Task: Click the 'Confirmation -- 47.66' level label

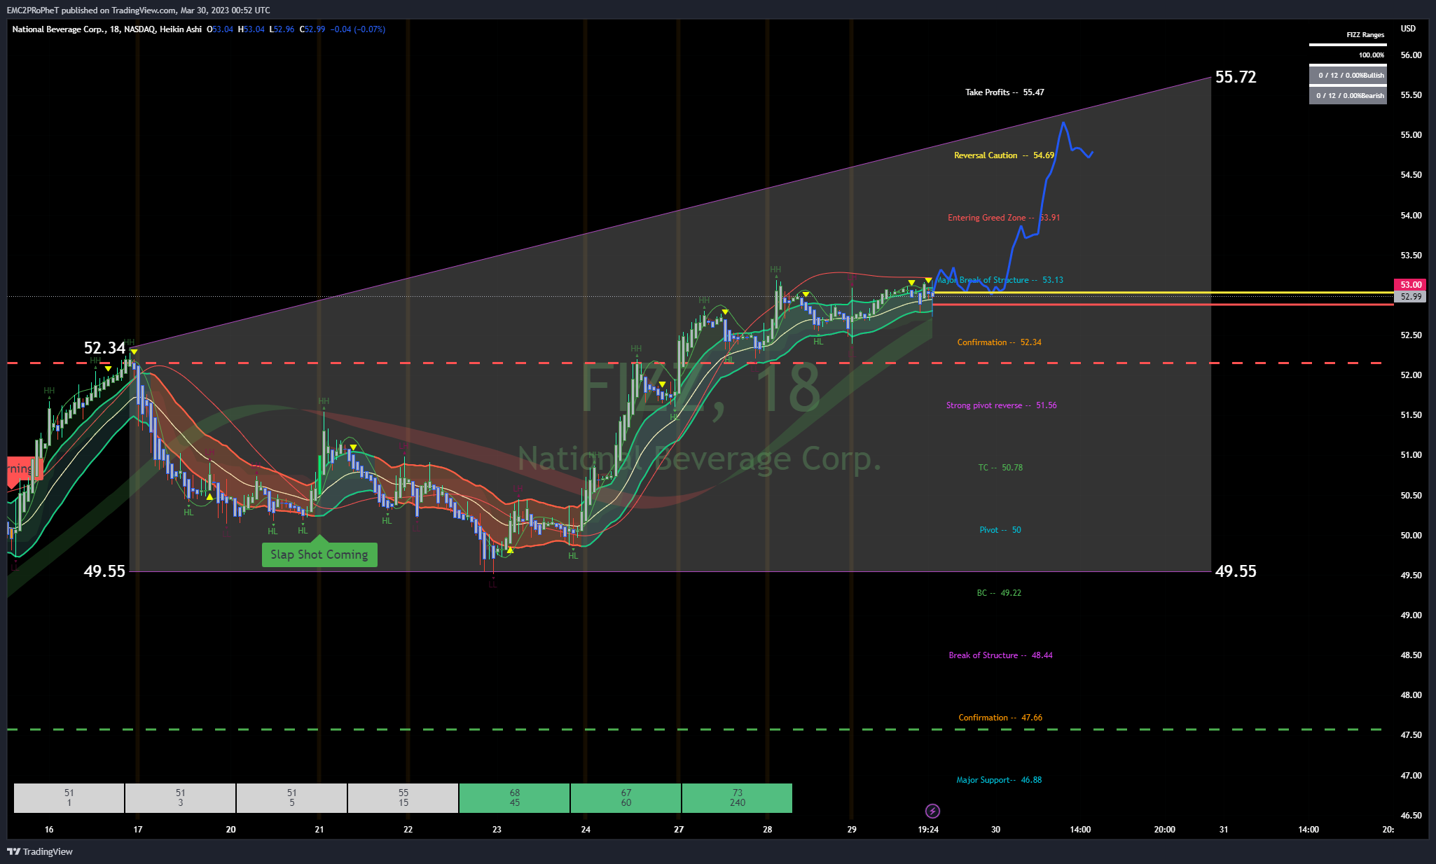Action: (x=1000, y=718)
